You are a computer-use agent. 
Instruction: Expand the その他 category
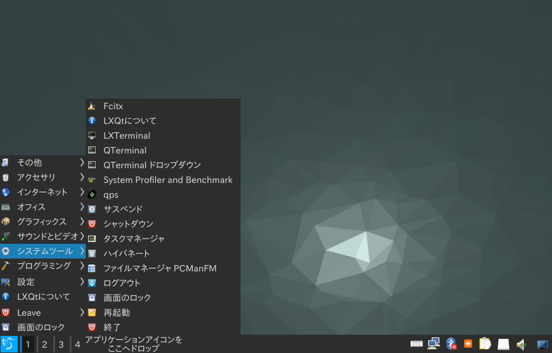tap(43, 162)
